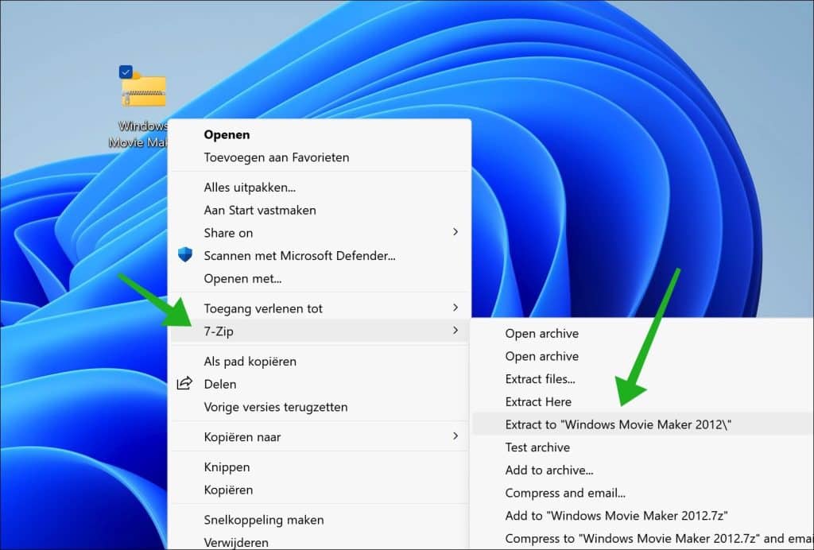Expand the Share on submenu arrow

pyautogui.click(x=455, y=232)
